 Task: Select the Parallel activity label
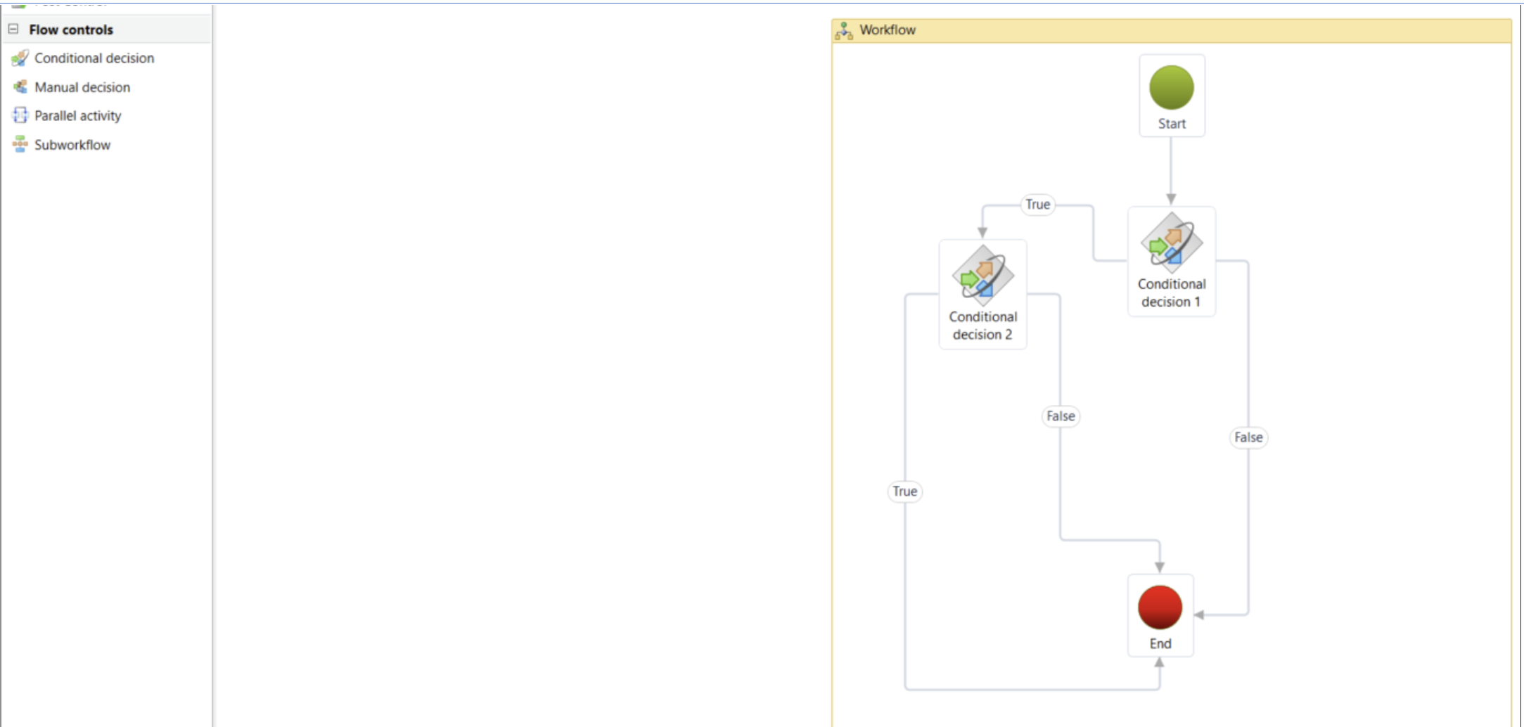pos(78,116)
